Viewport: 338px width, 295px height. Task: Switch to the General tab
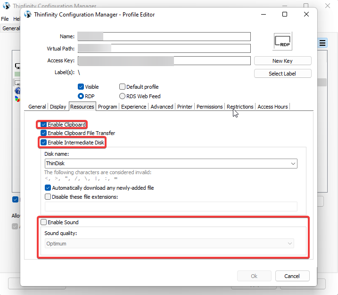37,107
